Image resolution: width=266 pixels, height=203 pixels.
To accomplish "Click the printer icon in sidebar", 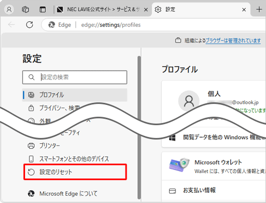I will click(31, 146).
